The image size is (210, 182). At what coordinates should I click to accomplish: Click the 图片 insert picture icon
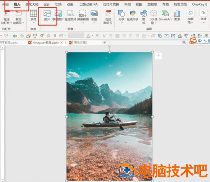coord(47,16)
